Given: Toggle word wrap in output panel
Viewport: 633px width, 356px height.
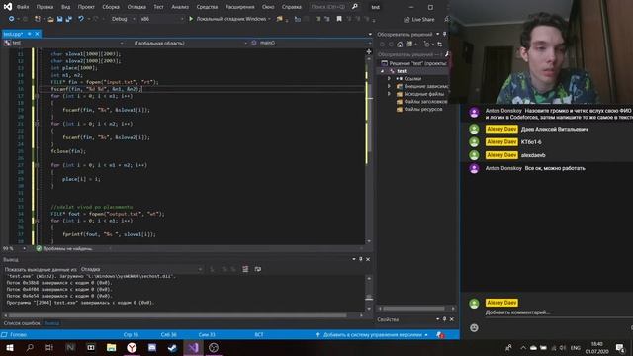Looking at the screenshot, I should 258,269.
